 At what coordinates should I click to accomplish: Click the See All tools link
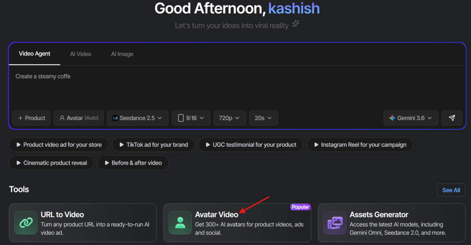tap(451, 190)
